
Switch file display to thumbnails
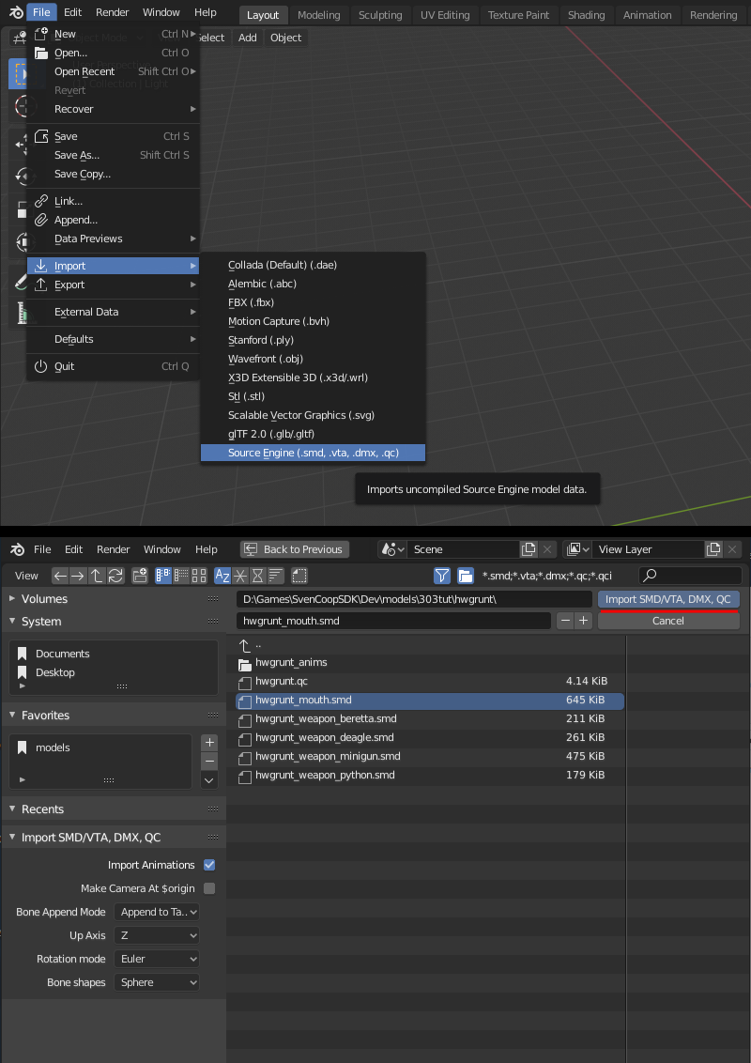click(x=199, y=576)
